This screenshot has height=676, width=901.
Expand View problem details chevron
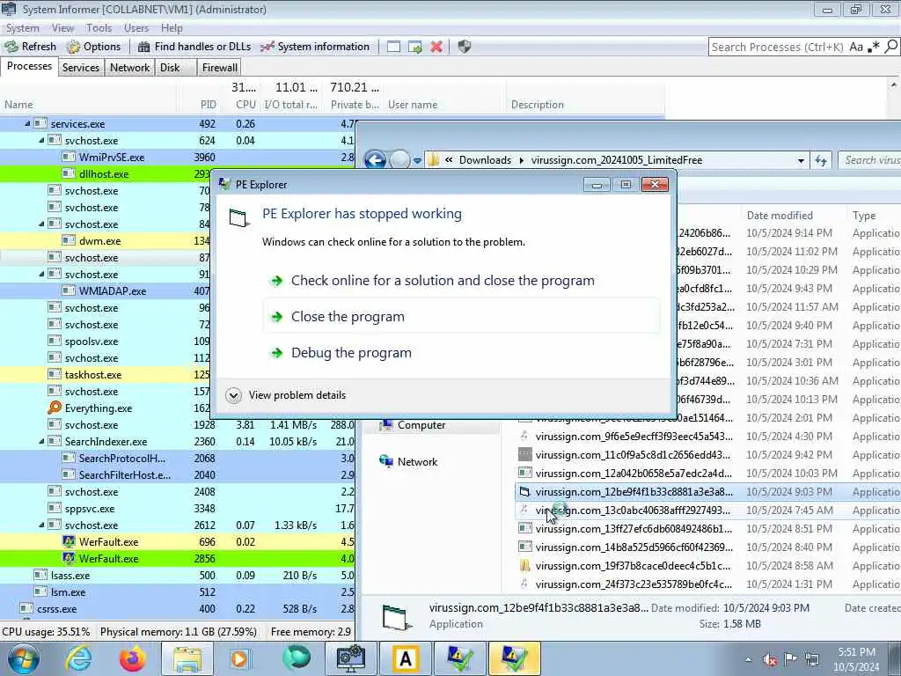(233, 395)
